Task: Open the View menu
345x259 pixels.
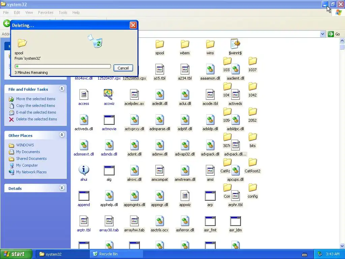Action: (29, 12)
